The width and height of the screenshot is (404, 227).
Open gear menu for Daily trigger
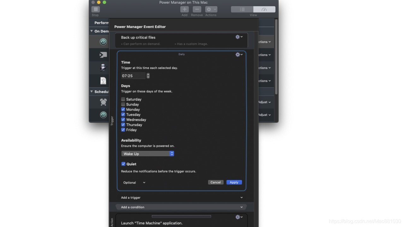click(239, 55)
